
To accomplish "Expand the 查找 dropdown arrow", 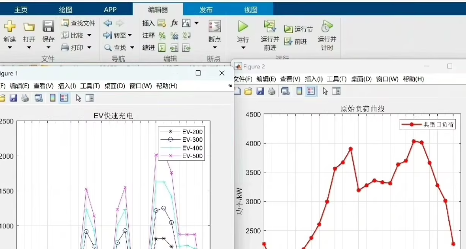I will pos(132,47).
